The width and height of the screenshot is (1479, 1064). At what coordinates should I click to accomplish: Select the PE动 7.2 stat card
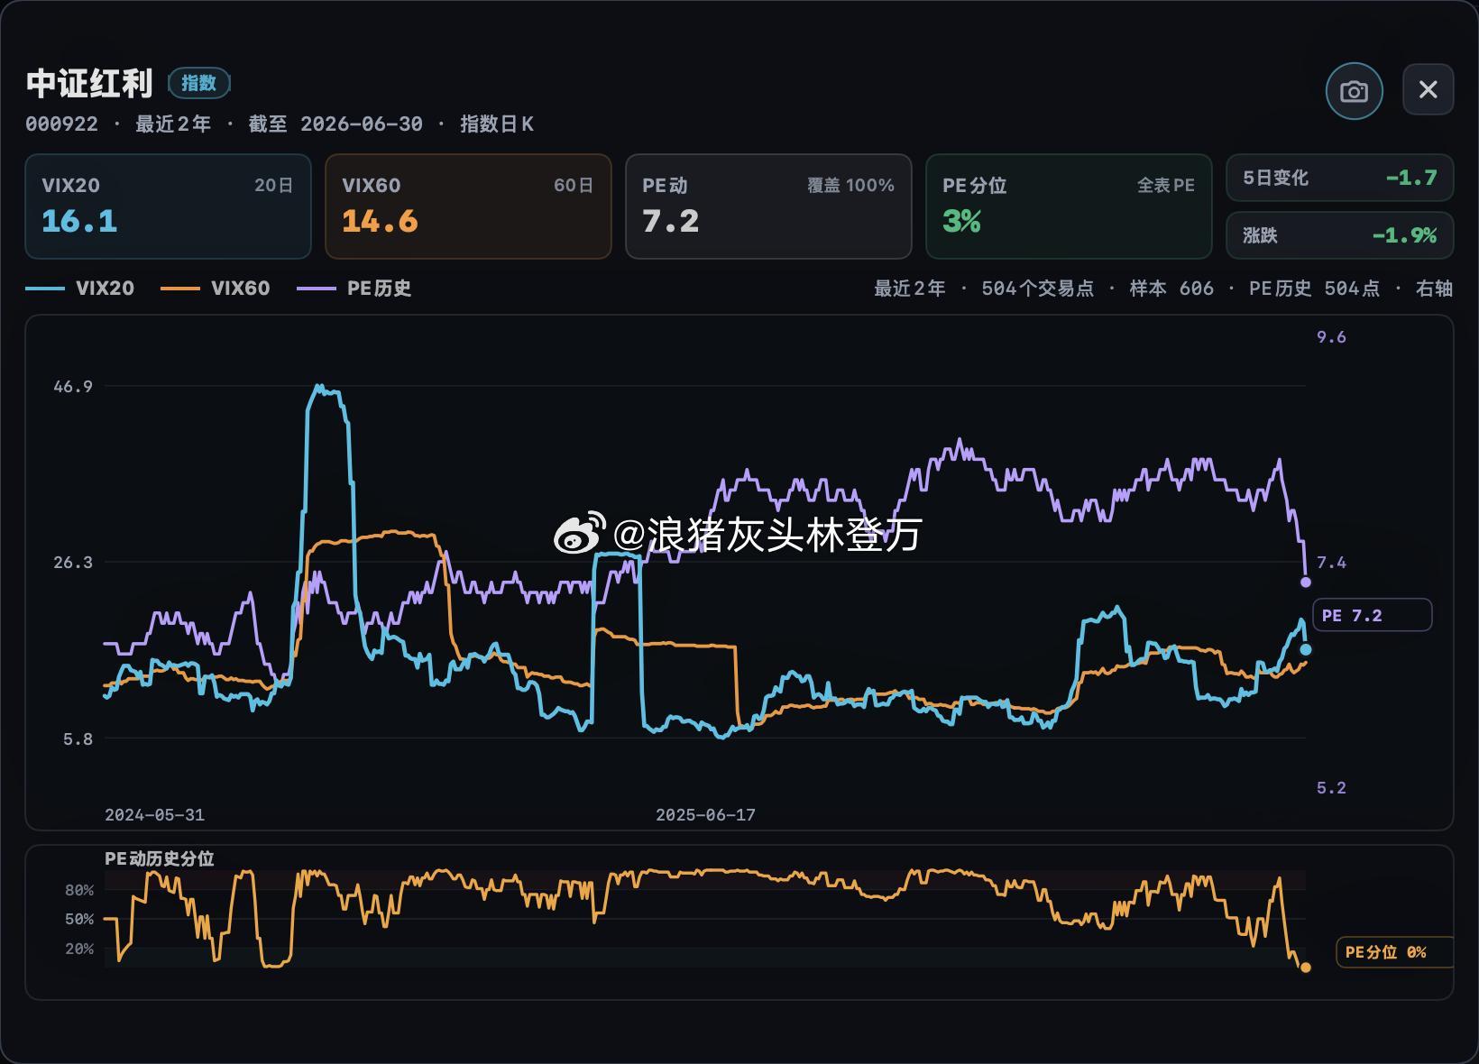pyautogui.click(x=768, y=206)
